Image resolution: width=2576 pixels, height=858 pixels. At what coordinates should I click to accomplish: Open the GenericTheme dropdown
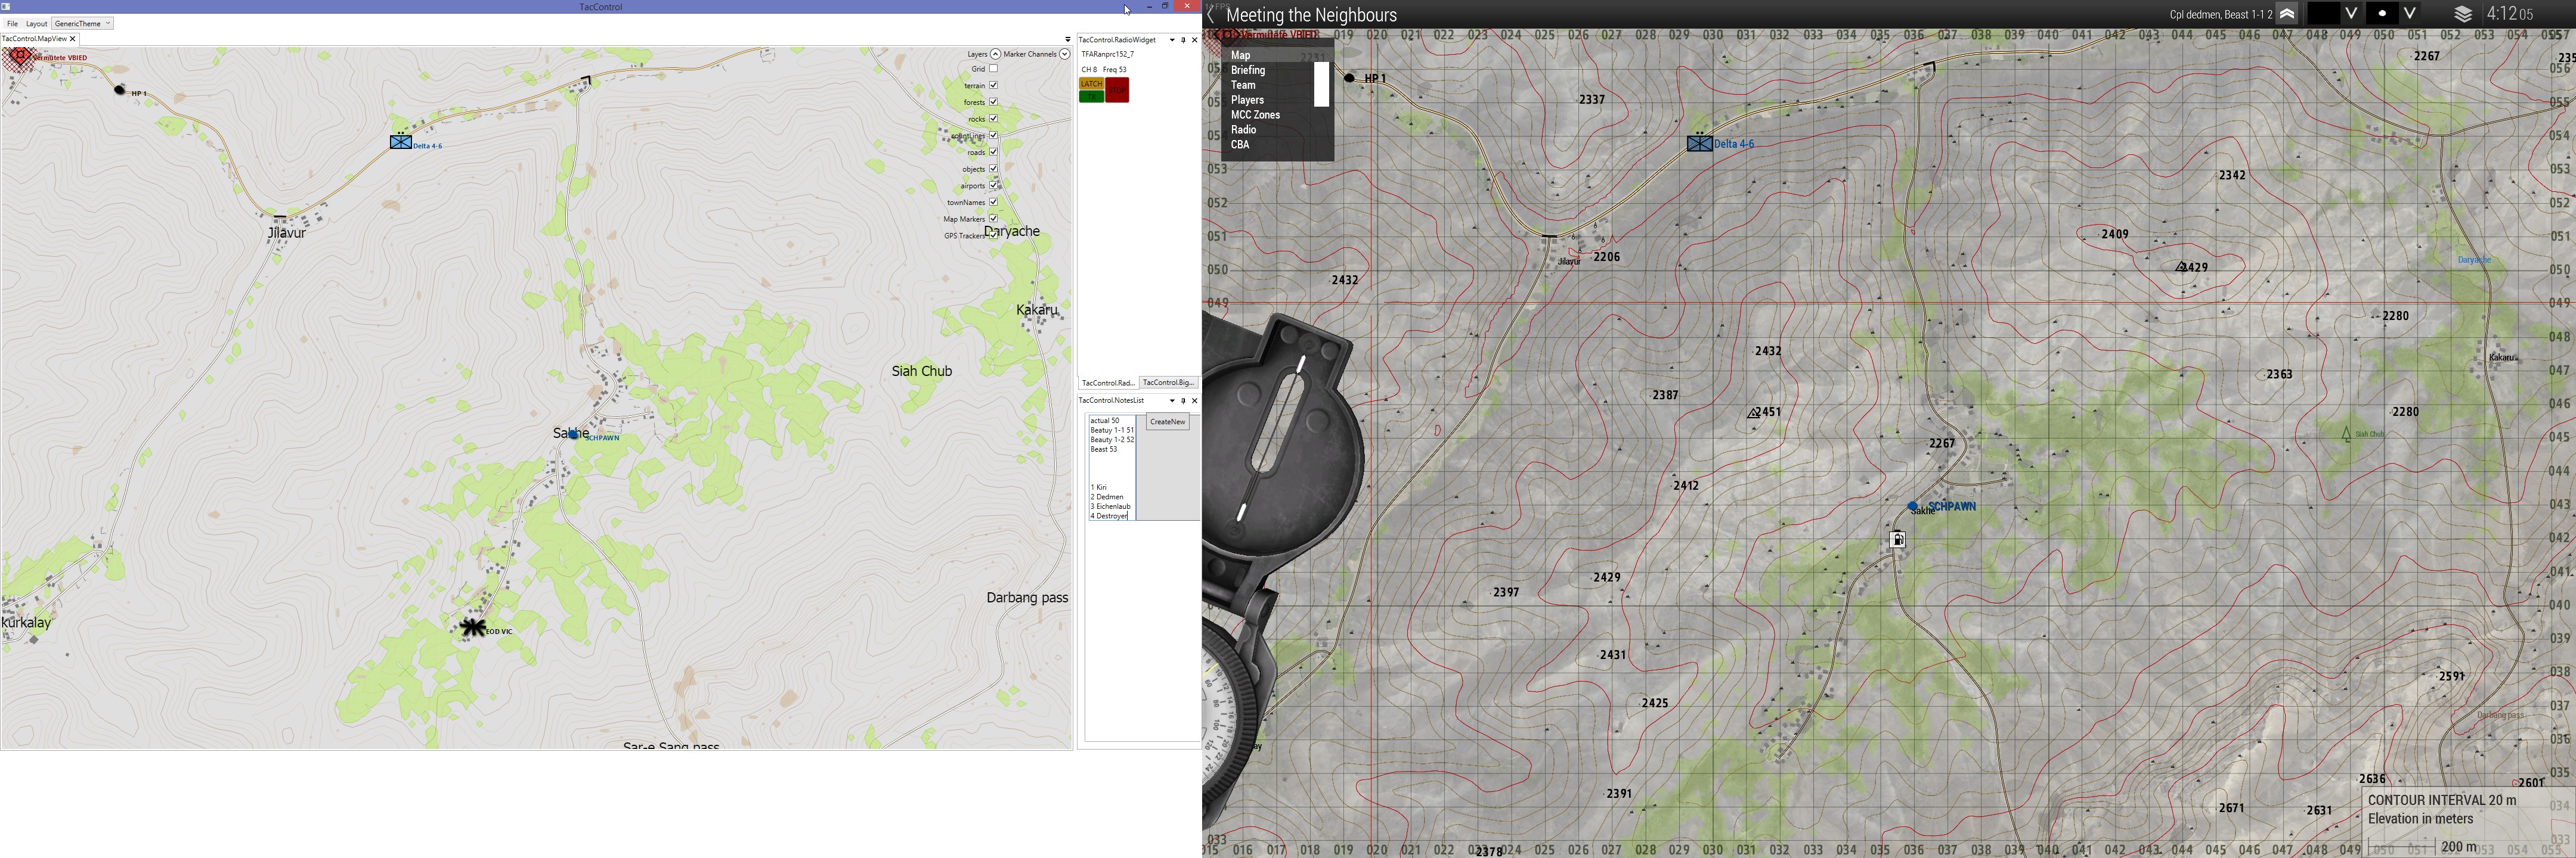[82, 23]
